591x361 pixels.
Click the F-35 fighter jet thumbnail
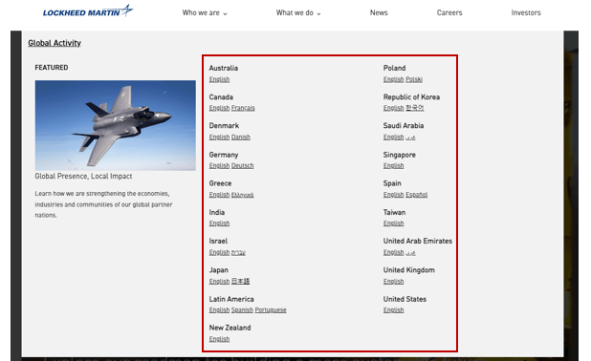(116, 125)
